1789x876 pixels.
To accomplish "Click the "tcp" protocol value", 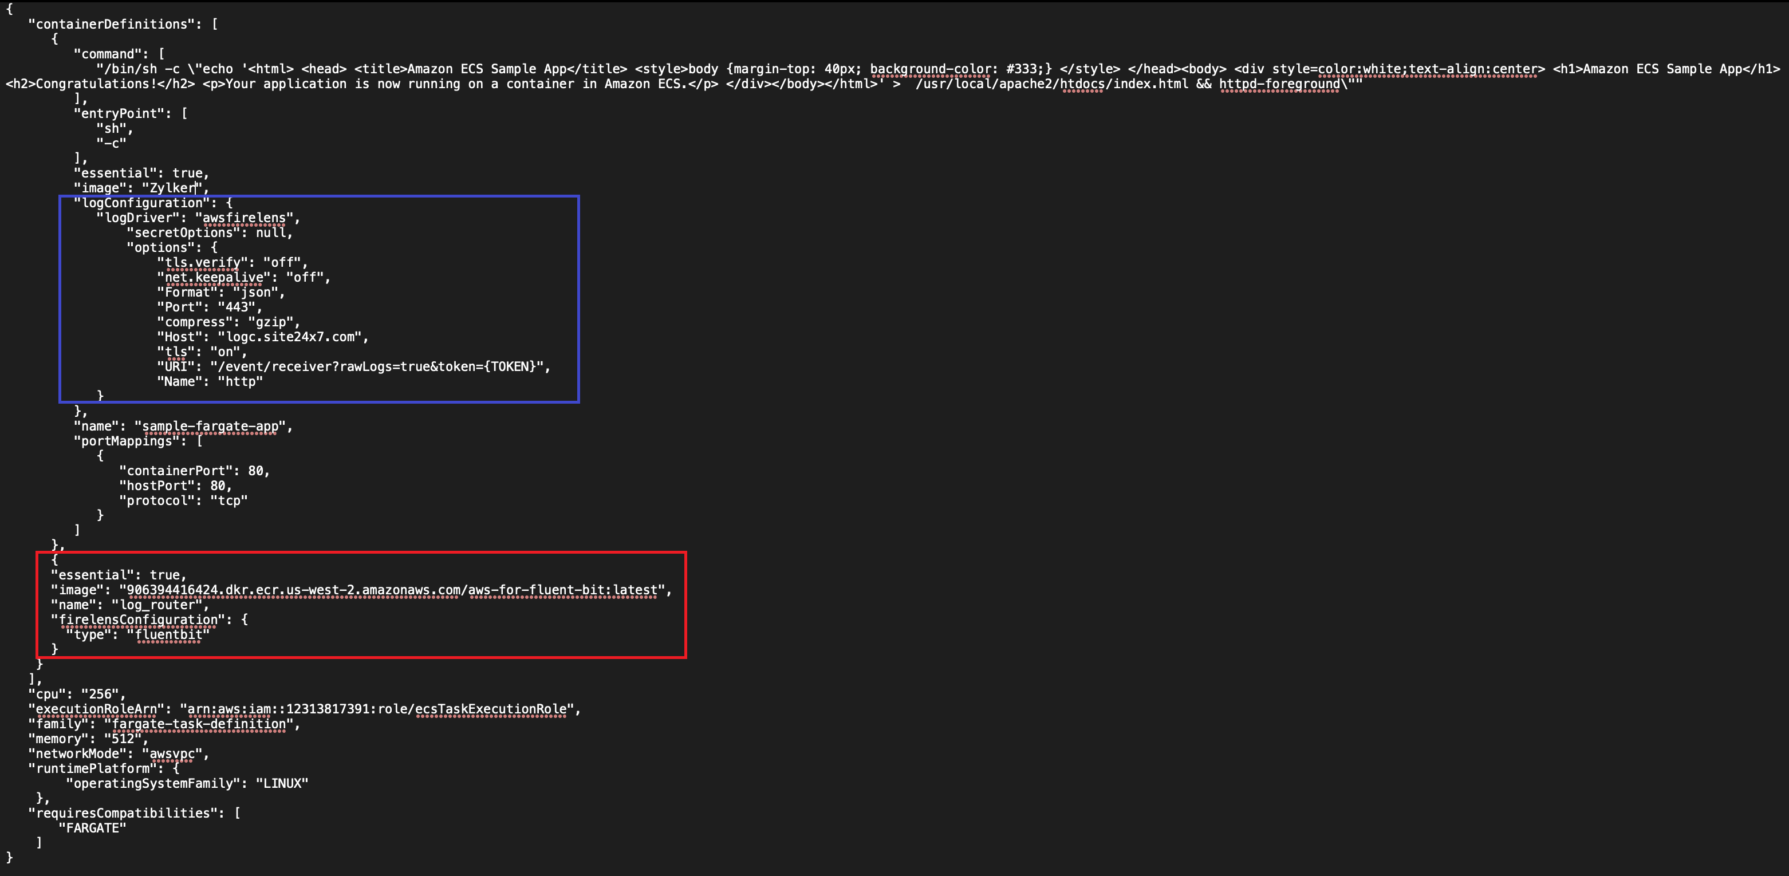I will (228, 500).
